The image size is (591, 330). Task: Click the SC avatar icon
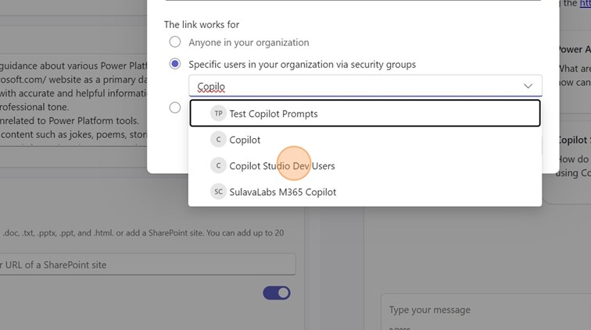pos(219,192)
